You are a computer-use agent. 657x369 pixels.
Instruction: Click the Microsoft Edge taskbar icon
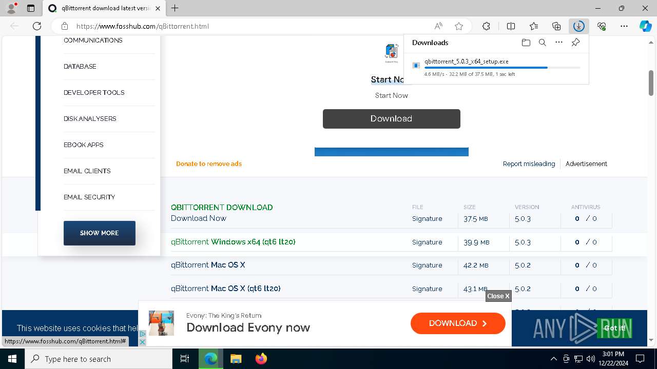click(210, 359)
